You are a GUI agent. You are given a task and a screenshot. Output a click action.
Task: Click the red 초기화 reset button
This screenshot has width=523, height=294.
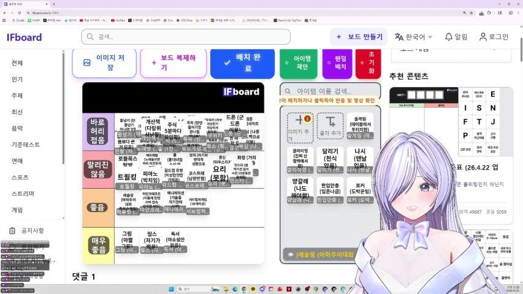pos(368,62)
